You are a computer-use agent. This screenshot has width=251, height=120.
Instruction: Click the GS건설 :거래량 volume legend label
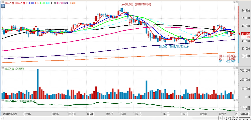(x=15, y=69)
